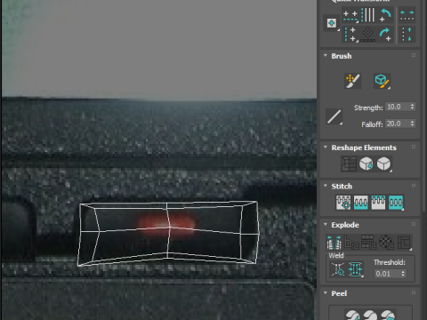Click the Relax Until Flat icon with lightning bolt

coord(367,164)
